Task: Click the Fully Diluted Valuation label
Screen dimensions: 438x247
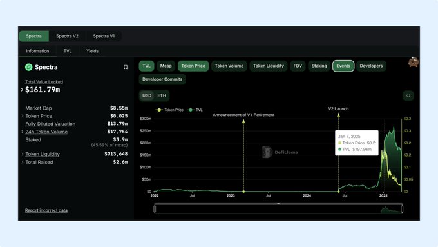Action: pos(50,124)
